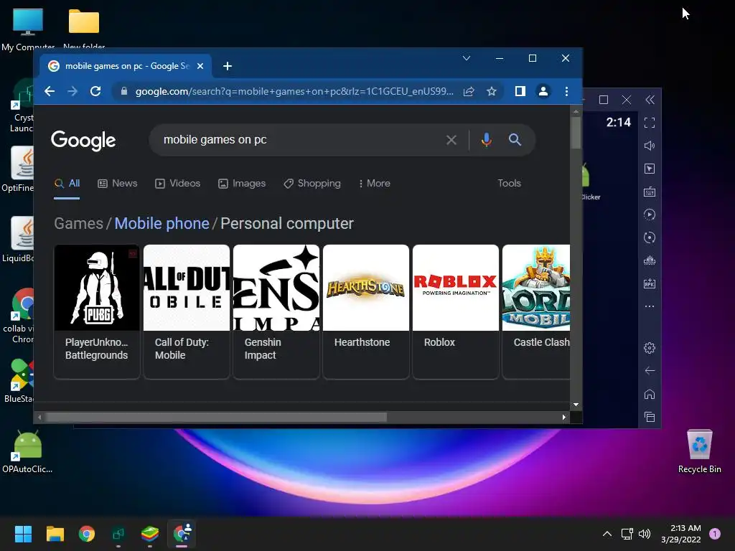Open the BlueStacks three-dot sidebar menu
This screenshot has height=551, width=735.
click(x=650, y=306)
